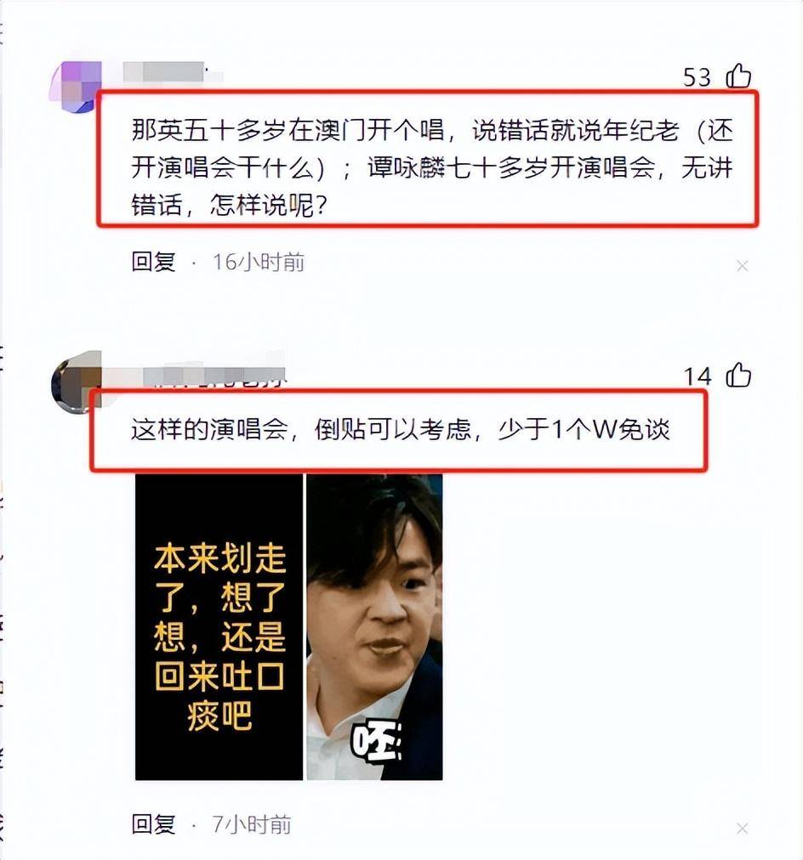Open the second commenter's dark avatar
This screenshot has width=803, height=860.
tap(76, 382)
